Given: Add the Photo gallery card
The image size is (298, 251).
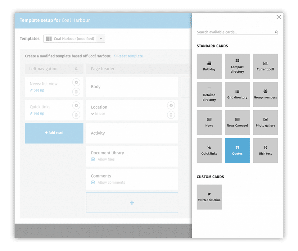Looking at the screenshot, I should [265, 122].
